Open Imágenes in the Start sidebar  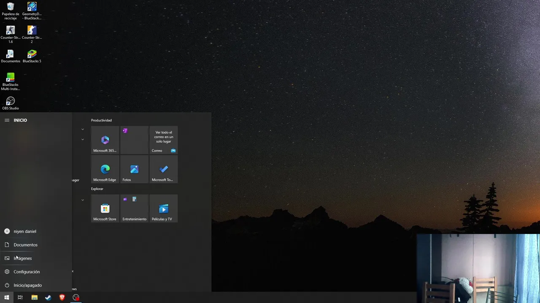pyautogui.click(x=36, y=258)
